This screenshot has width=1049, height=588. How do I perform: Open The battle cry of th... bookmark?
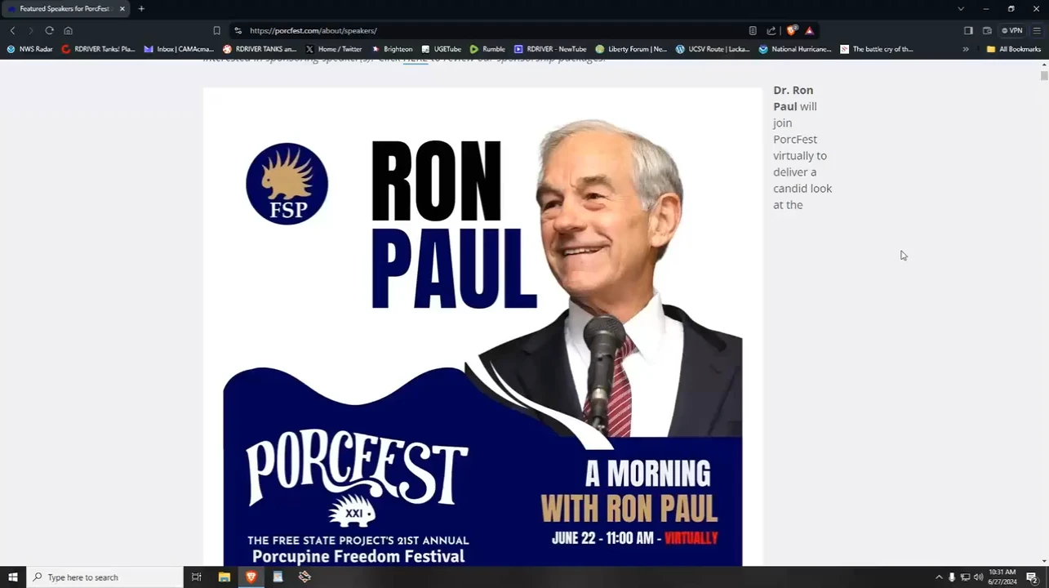pyautogui.click(x=876, y=49)
